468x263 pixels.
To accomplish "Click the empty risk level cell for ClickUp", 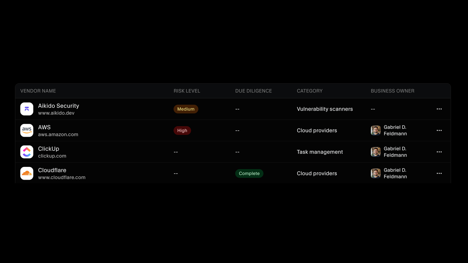I will click(x=176, y=152).
